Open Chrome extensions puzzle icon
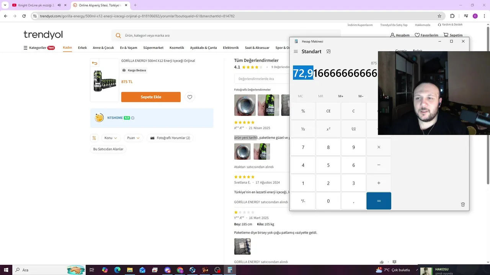Screen dimensions: 490x275 pyautogui.click(x=452, y=16)
